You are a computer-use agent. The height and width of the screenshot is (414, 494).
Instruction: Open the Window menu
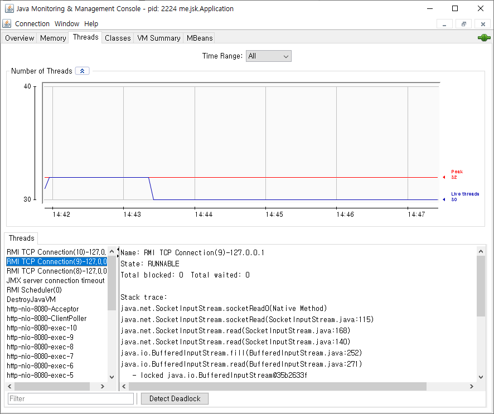tap(67, 23)
